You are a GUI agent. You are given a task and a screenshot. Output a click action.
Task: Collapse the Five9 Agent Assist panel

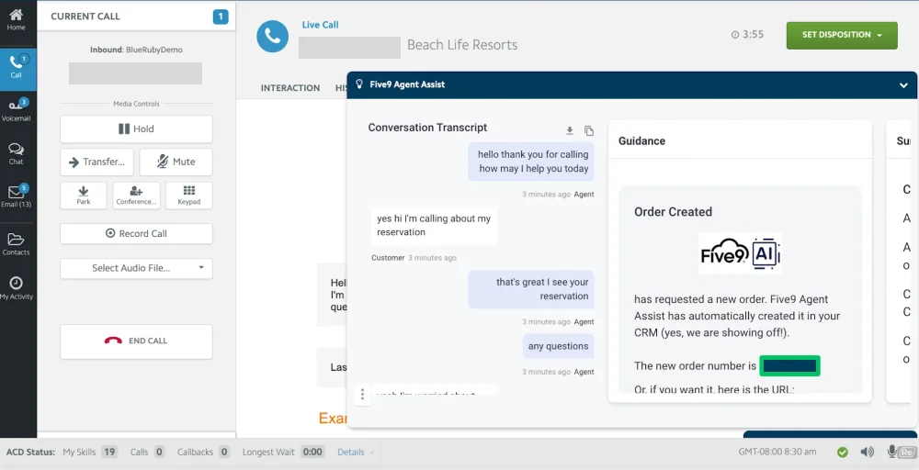pos(903,85)
